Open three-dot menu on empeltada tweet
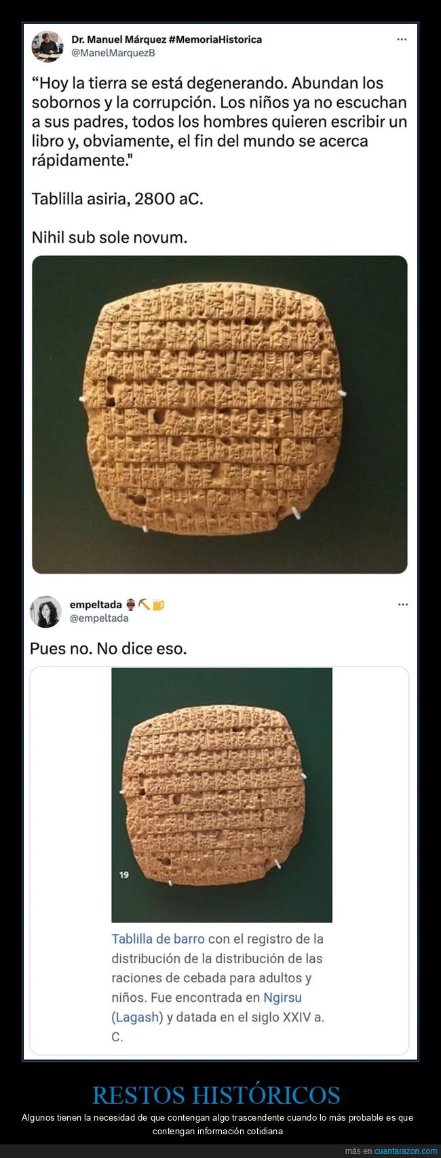The image size is (441, 1158). 403,604
